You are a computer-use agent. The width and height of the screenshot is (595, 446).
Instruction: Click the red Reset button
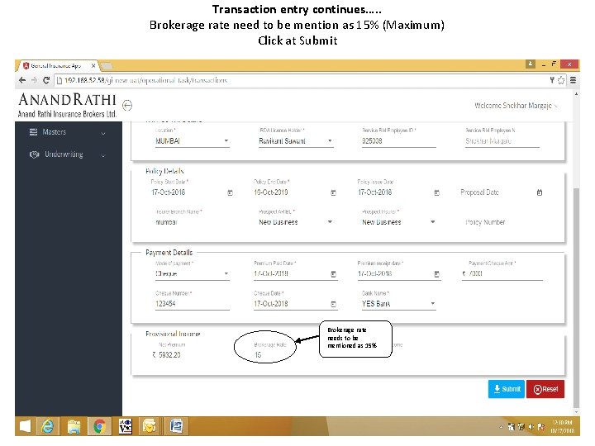(x=545, y=389)
